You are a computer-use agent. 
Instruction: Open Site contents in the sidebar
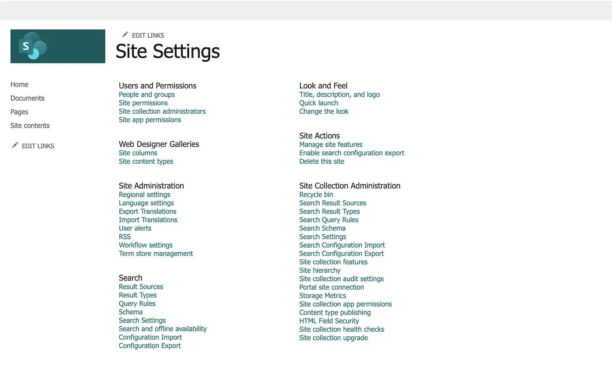30,126
